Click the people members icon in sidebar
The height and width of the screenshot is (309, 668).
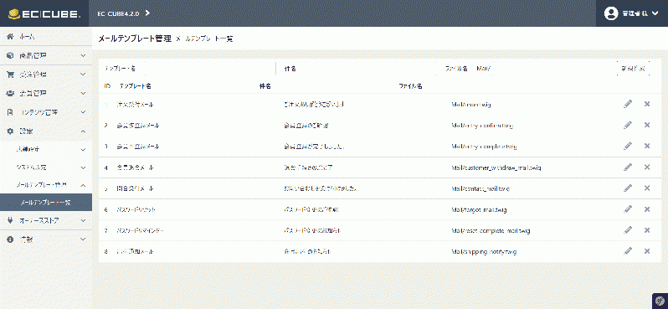click(10, 93)
